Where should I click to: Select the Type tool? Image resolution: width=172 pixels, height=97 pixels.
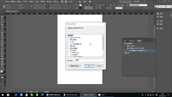point(2,27)
